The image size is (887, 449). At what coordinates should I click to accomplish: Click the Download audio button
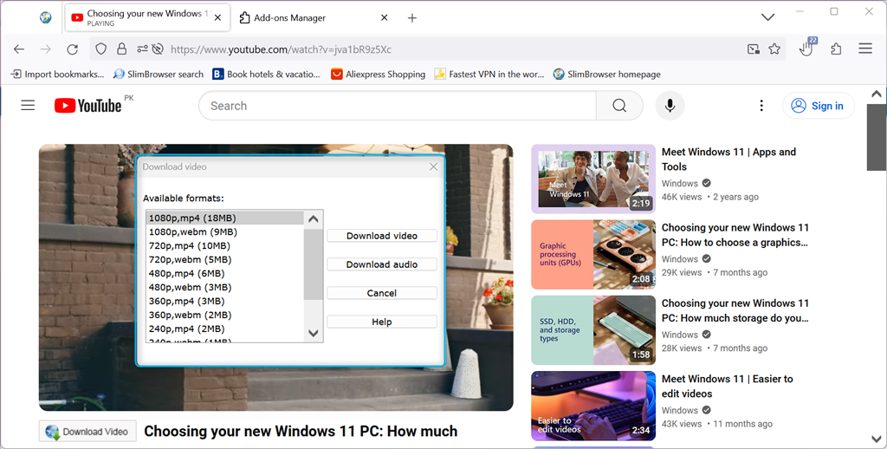click(382, 264)
